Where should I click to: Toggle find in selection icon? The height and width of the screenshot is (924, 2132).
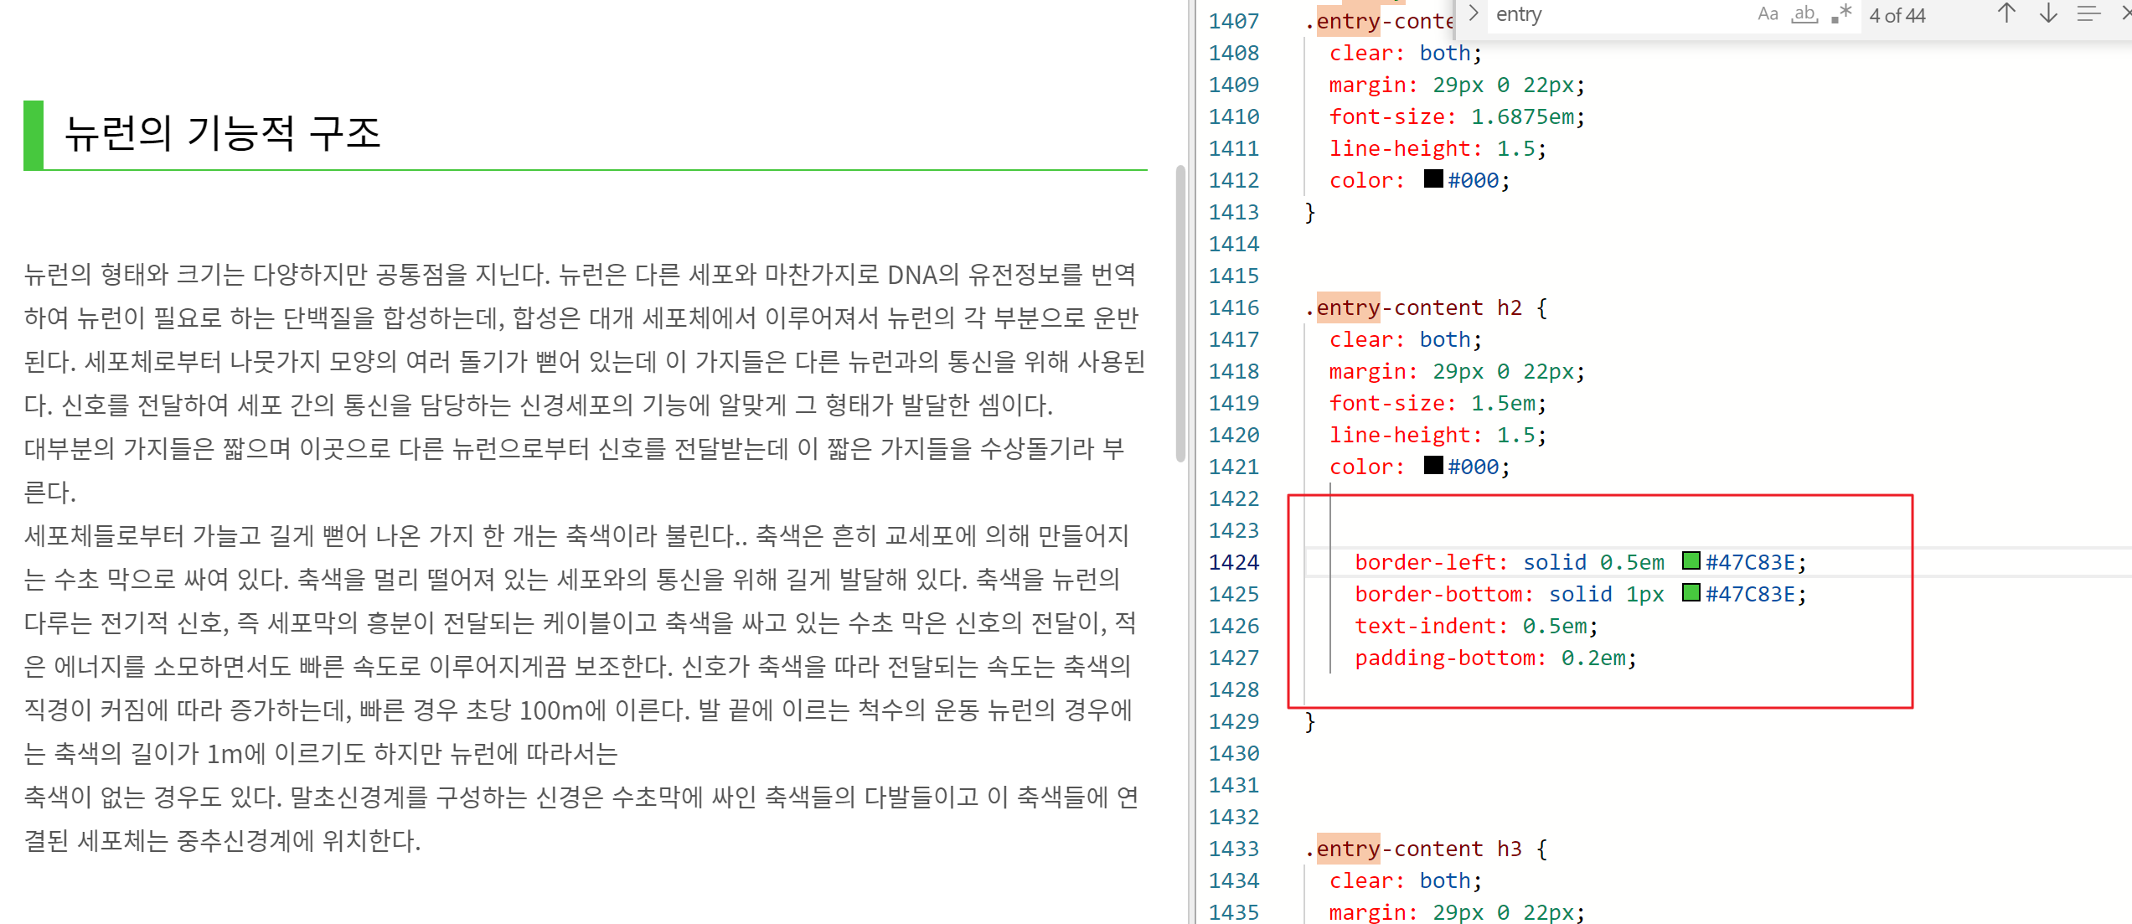click(2088, 13)
